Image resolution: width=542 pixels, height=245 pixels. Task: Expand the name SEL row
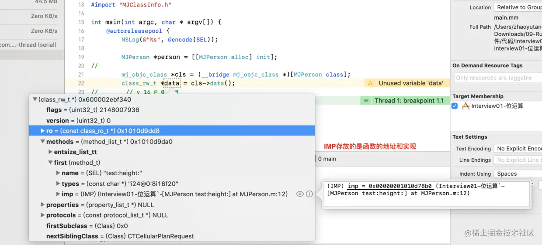(59, 173)
